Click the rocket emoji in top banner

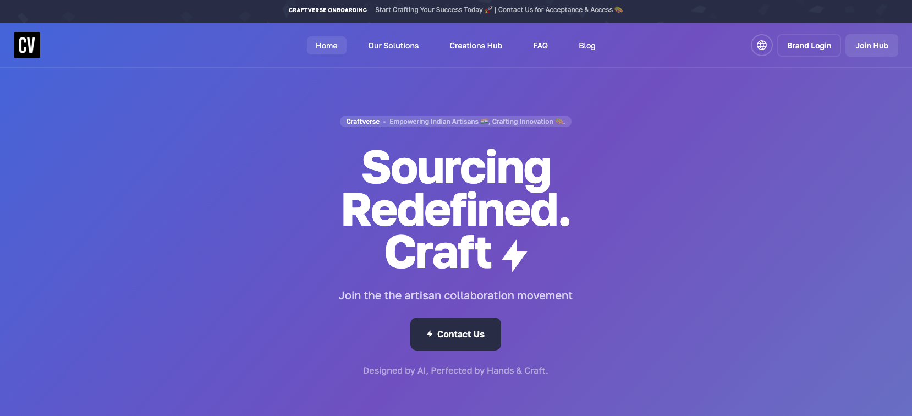(x=488, y=10)
